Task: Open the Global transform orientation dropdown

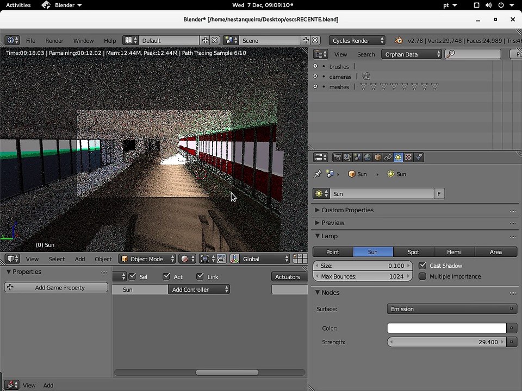Action: pyautogui.click(x=265, y=258)
